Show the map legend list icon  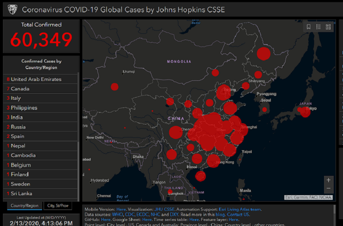[x=319, y=27]
